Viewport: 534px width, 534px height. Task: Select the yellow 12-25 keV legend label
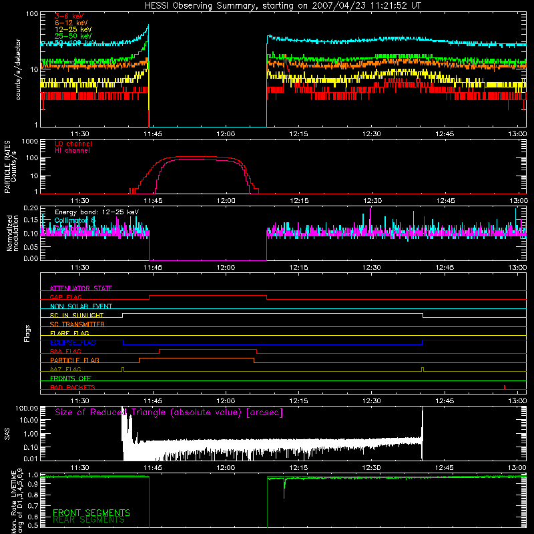[x=73, y=29]
